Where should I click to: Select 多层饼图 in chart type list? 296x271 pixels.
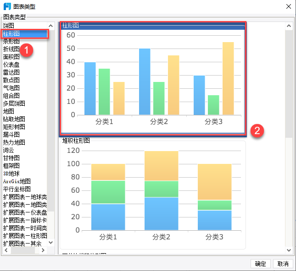click(24, 103)
